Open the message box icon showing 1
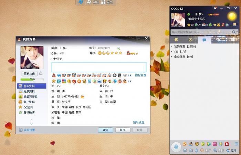Screen dimensions: 241x155 click(x=235, y=24)
